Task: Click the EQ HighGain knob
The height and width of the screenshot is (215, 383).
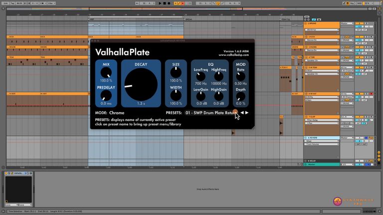Action: click(218, 97)
